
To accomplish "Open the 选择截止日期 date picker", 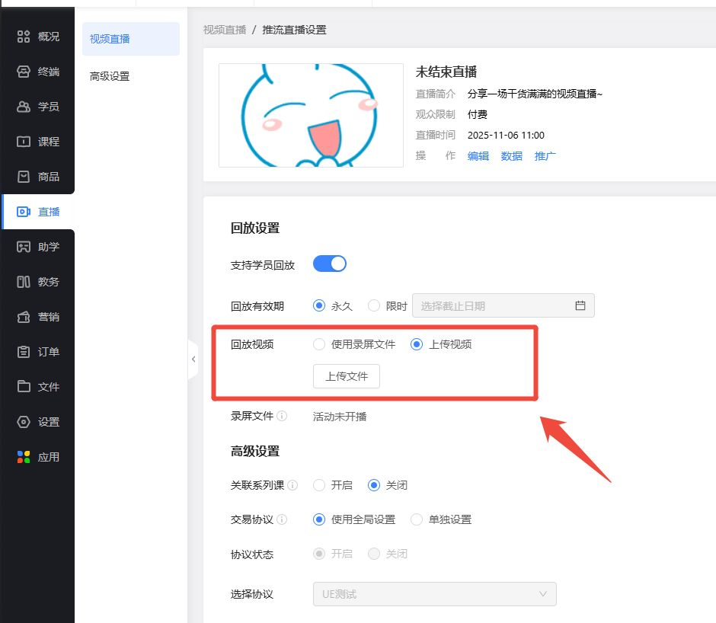I will point(503,305).
